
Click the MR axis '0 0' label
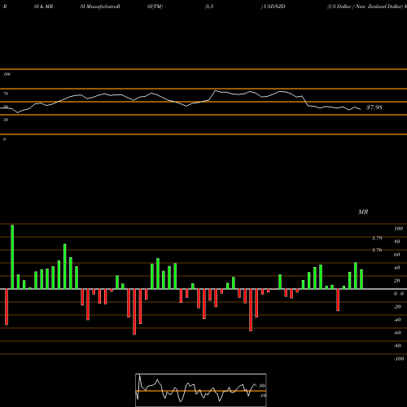point(399,294)
